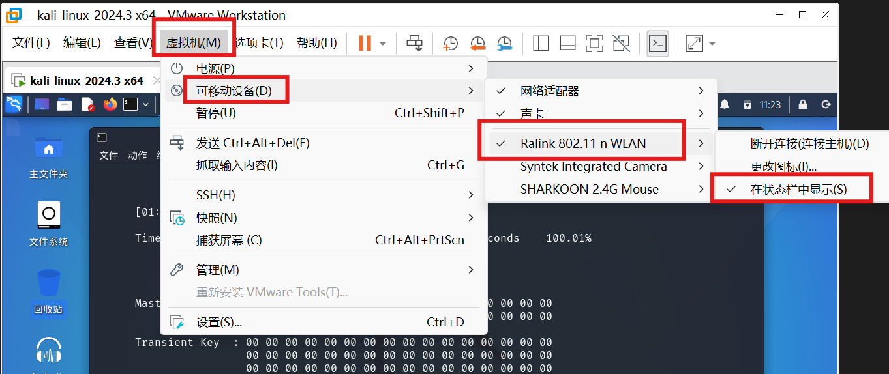Toggle the sidebar library panel icon
The height and width of the screenshot is (374, 889).
541,43
